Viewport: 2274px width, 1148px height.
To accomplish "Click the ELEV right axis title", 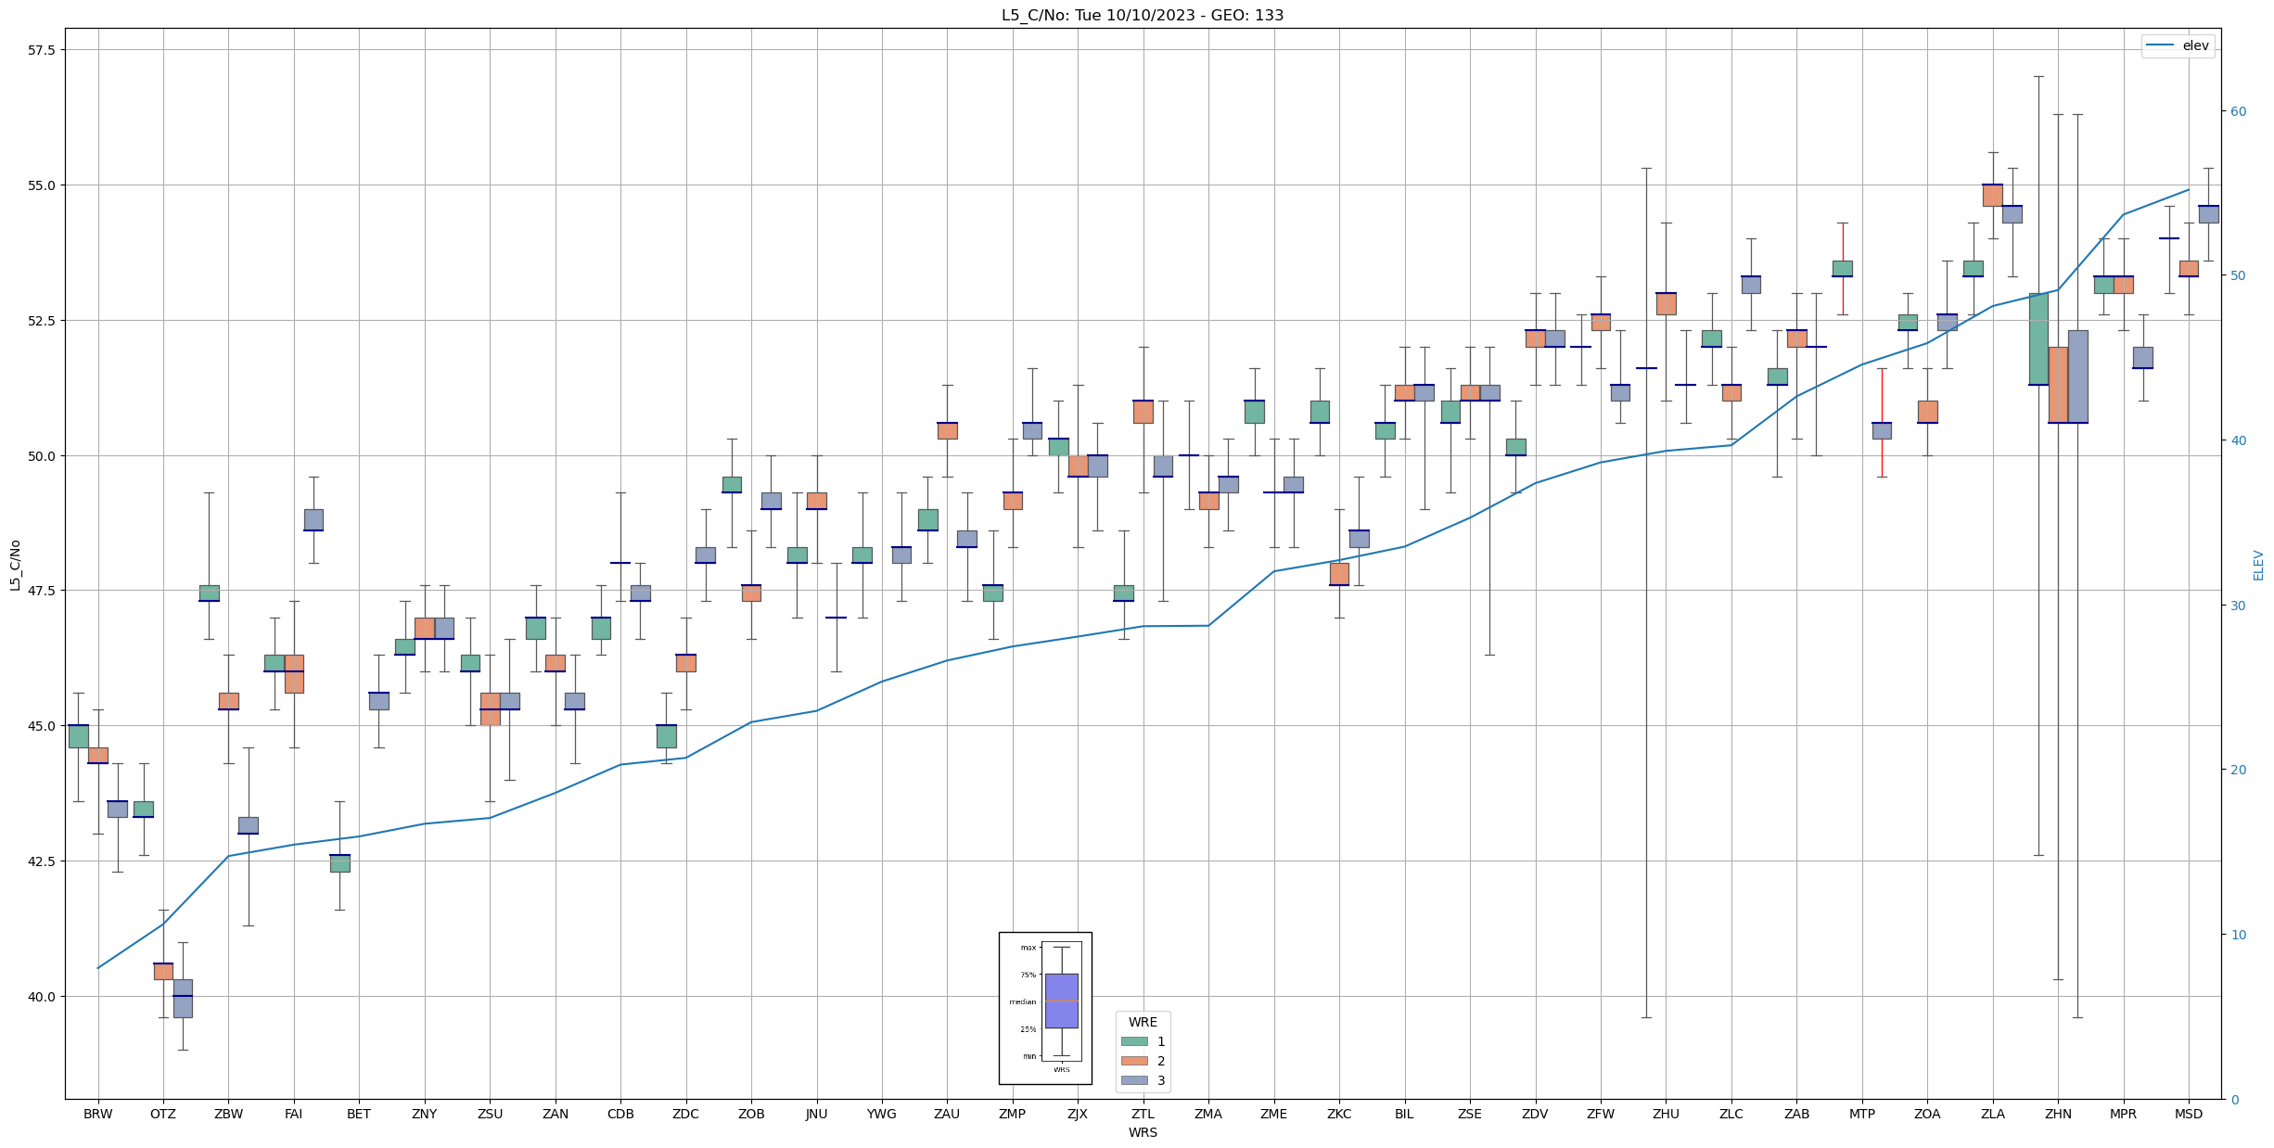I will pos(2258,565).
